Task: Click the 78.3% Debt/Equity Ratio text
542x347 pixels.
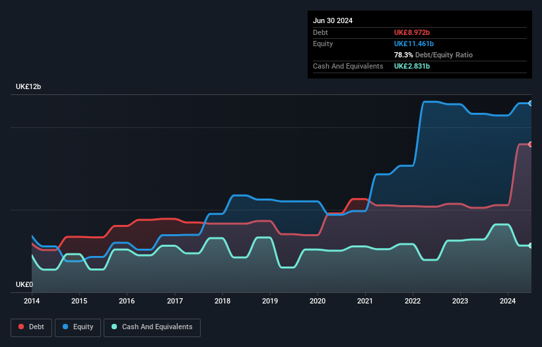Action: click(433, 55)
